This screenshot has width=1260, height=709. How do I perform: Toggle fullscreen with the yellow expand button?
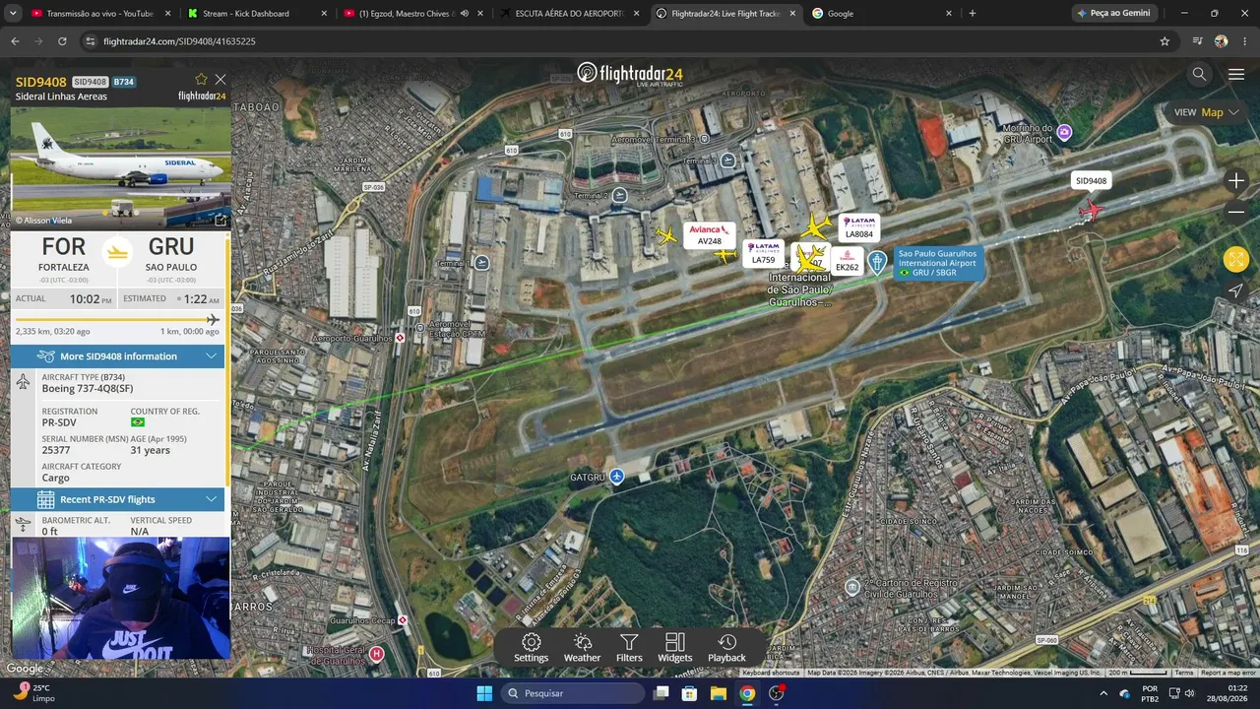click(x=1236, y=259)
